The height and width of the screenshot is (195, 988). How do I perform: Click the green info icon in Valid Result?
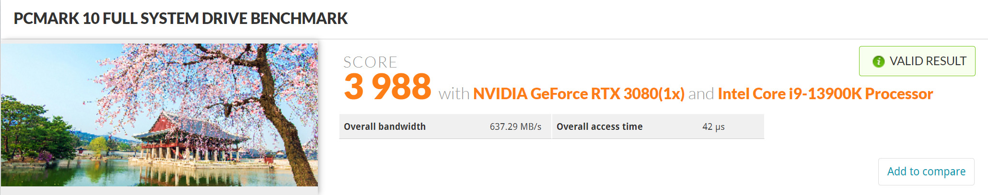pyautogui.click(x=878, y=61)
